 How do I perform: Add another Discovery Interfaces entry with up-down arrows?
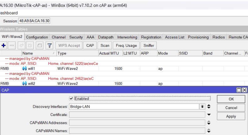click(209, 107)
